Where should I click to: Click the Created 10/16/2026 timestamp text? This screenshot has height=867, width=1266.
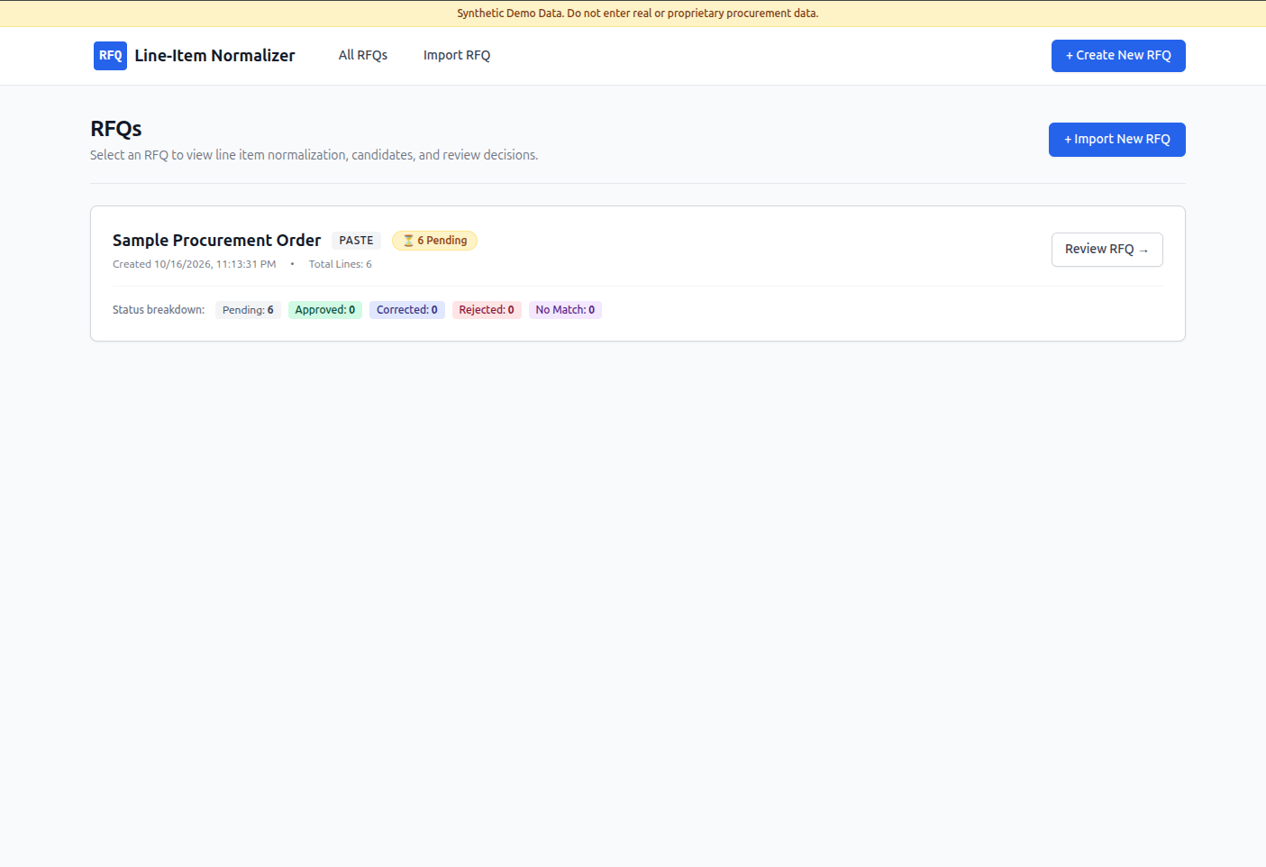(195, 264)
